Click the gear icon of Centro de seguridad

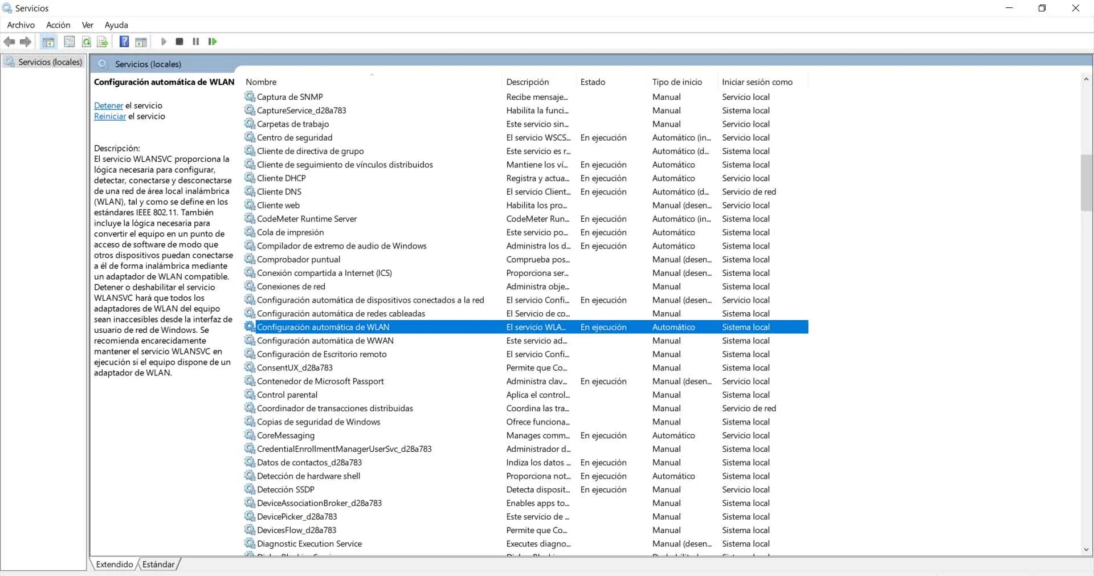tap(250, 137)
